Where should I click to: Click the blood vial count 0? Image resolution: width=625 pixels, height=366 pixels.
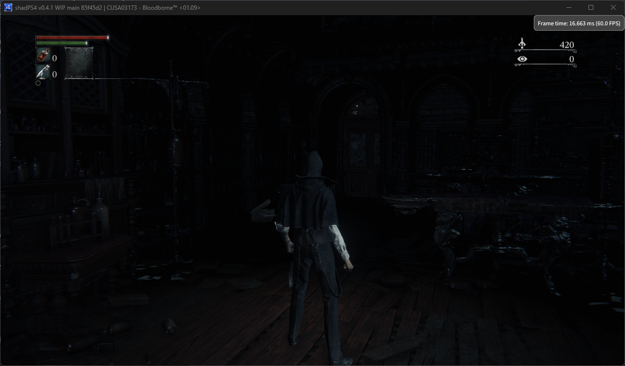point(54,58)
